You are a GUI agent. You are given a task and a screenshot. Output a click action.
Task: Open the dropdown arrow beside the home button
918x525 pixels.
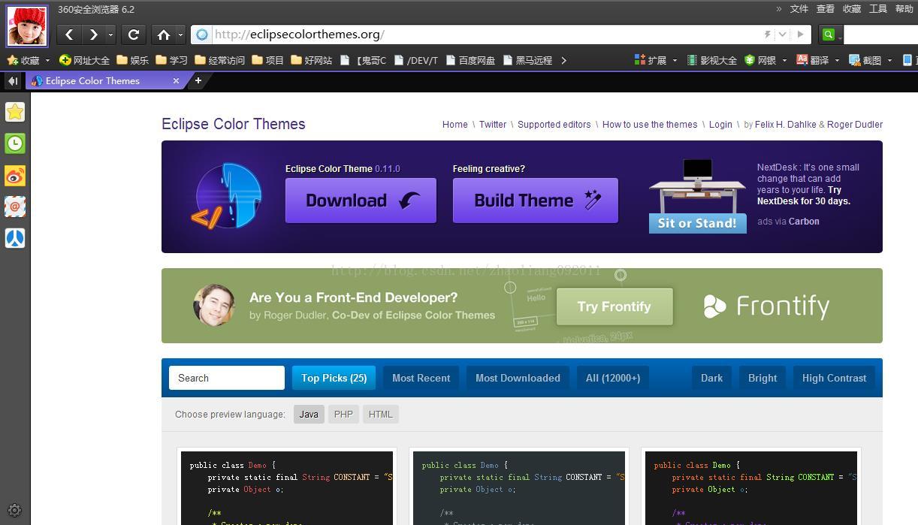click(180, 34)
